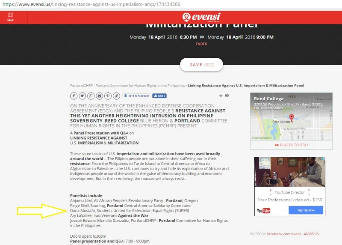The width and height of the screenshot is (342, 245).
Task: Select 'Paige Shell-Spurling' panelist line
Action: 130,206
